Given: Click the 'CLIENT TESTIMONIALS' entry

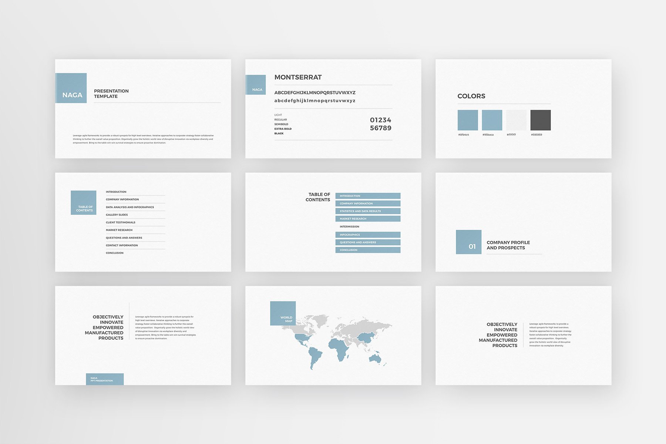Looking at the screenshot, I should tap(121, 222).
